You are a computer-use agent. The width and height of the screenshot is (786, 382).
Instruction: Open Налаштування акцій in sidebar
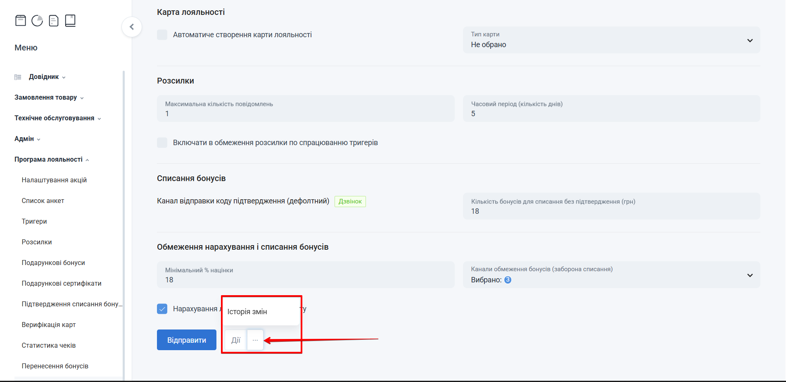click(54, 180)
